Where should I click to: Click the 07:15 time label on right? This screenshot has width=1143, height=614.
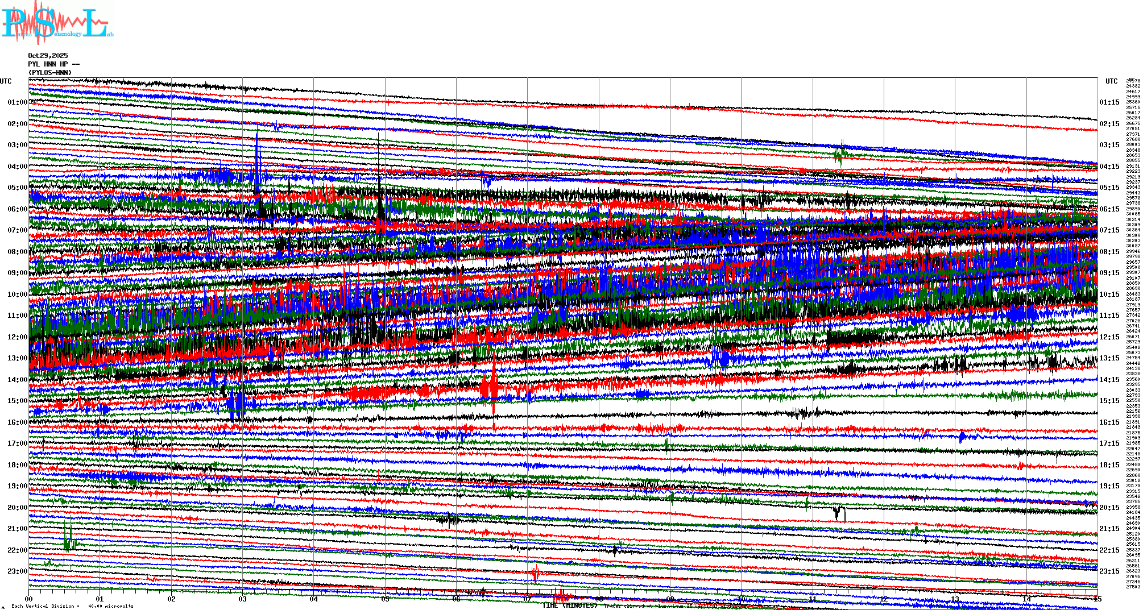click(x=1109, y=230)
